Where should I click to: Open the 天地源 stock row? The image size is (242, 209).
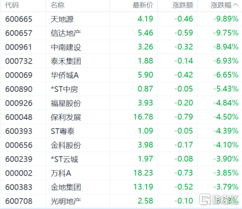pyautogui.click(x=121, y=19)
